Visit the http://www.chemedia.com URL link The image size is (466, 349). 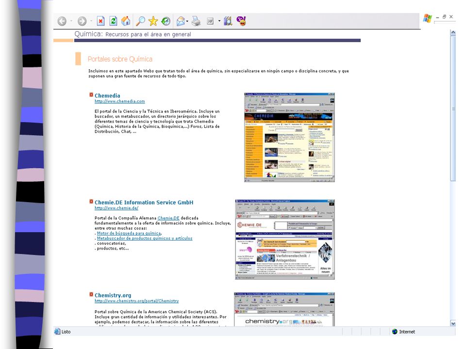[120, 101]
